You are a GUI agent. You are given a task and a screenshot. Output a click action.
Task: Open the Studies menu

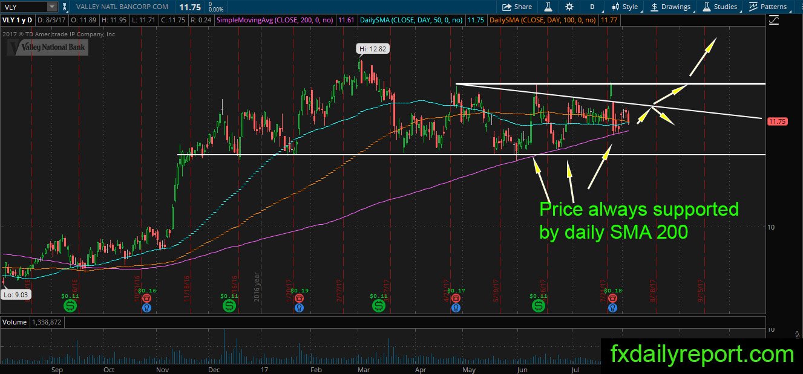click(x=719, y=7)
